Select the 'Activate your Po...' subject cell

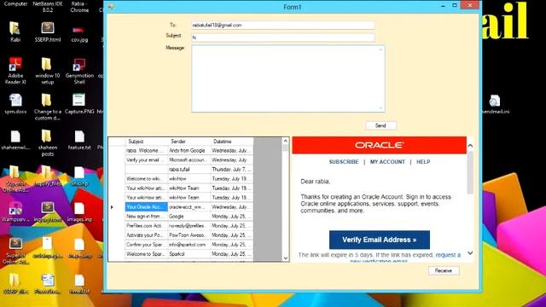pyautogui.click(x=146, y=235)
